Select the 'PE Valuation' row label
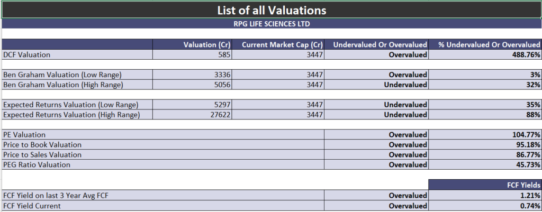The height and width of the screenshot is (212, 542). tap(163, 135)
